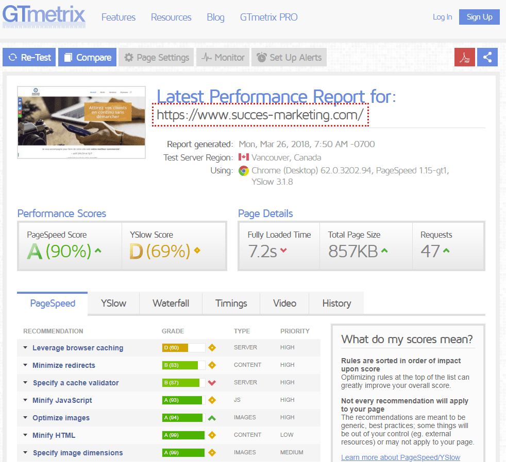This screenshot has width=506, height=462.
Task: Click the Sign Up button
Action: click(x=479, y=16)
